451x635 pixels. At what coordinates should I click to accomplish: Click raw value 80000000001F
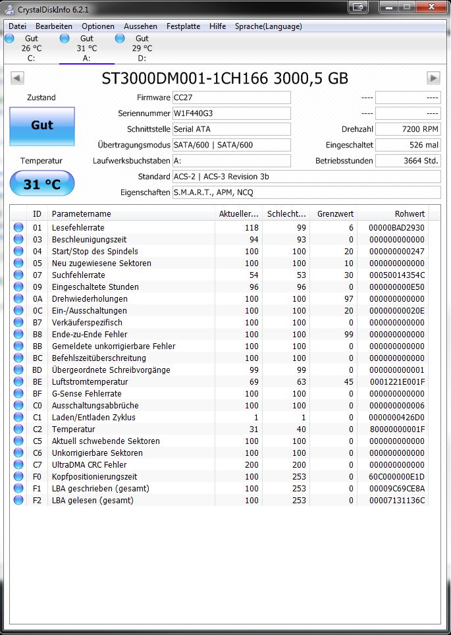tap(397, 429)
